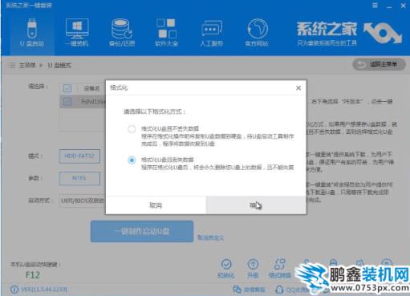Image resolution: width=410 pixels, height=296 pixels.
Task: Confirm formatting with the 确定 button
Action: 256,205
